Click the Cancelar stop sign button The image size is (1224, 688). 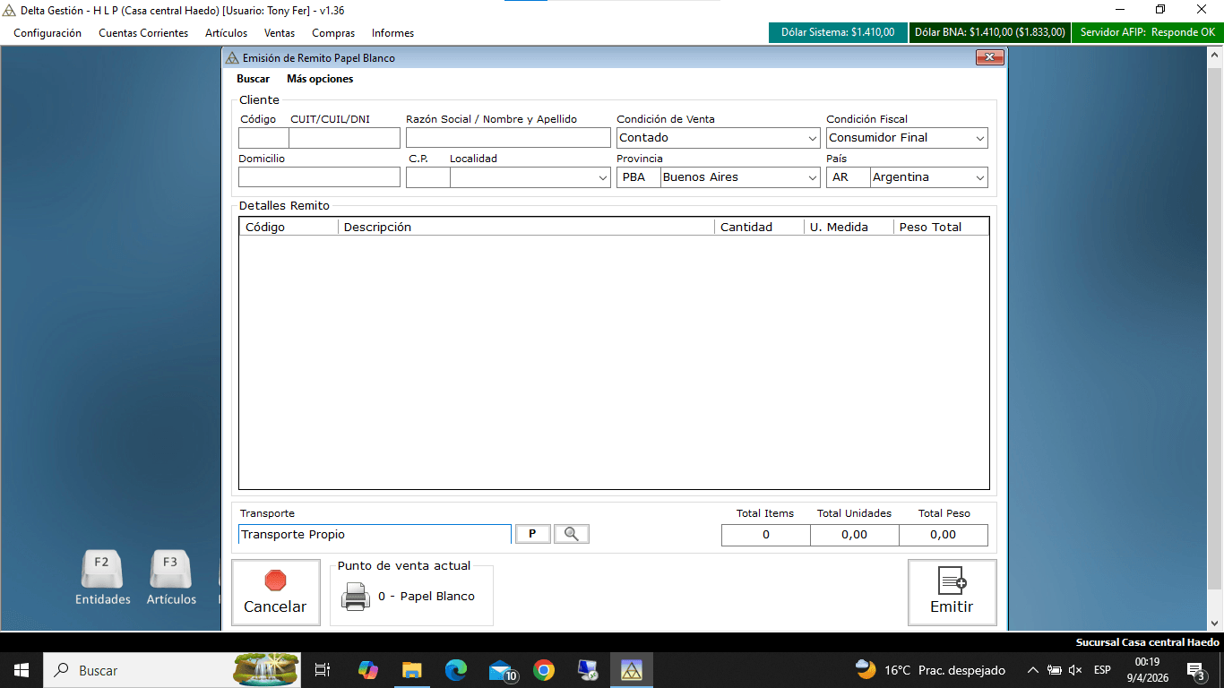tap(275, 592)
